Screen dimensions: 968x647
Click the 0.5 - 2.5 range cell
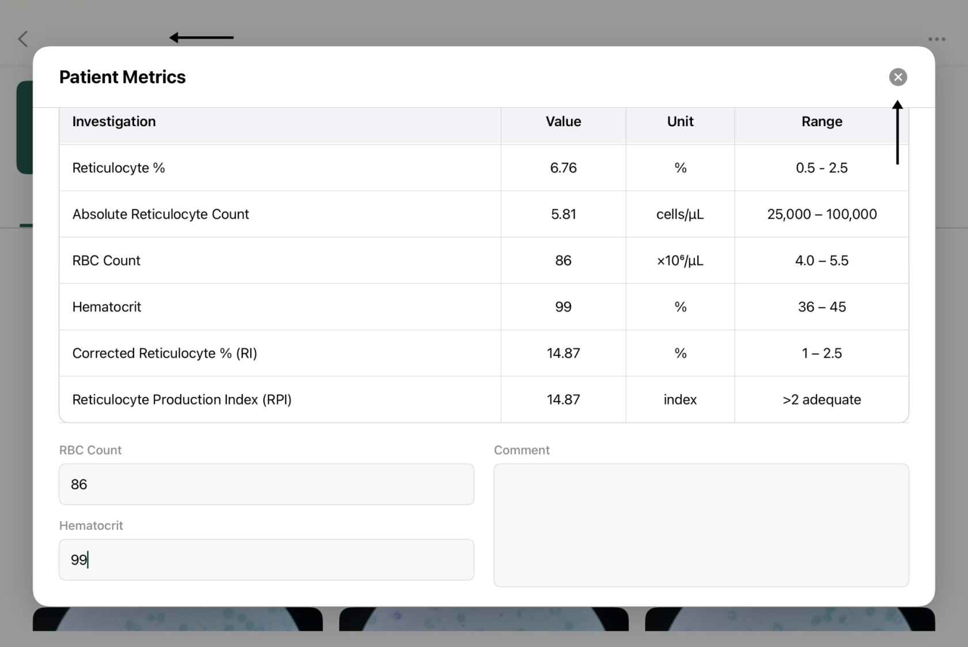(822, 168)
